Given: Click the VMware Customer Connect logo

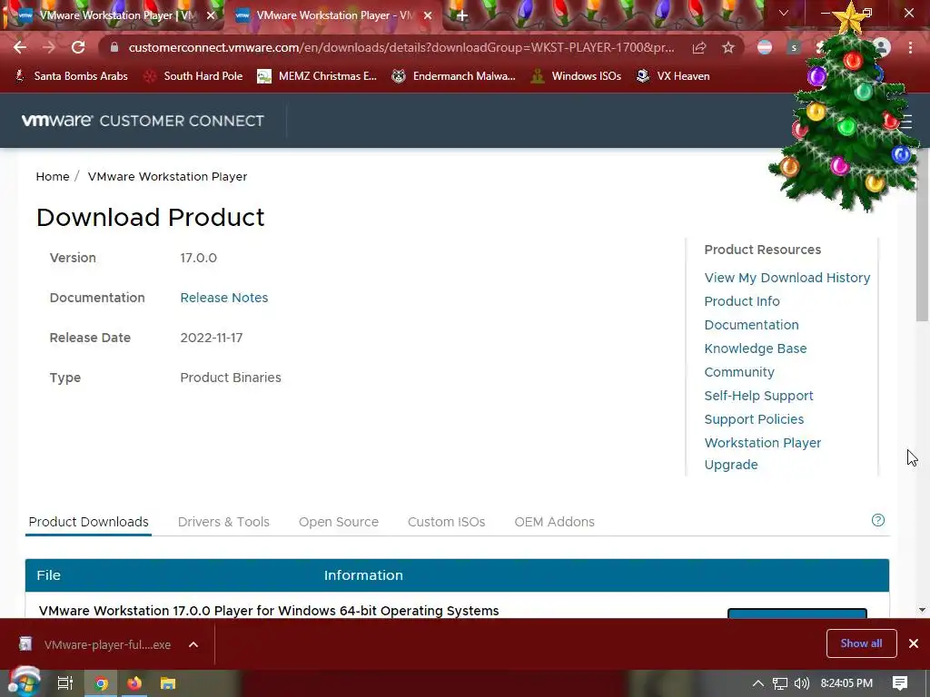Looking at the screenshot, I should [143, 121].
